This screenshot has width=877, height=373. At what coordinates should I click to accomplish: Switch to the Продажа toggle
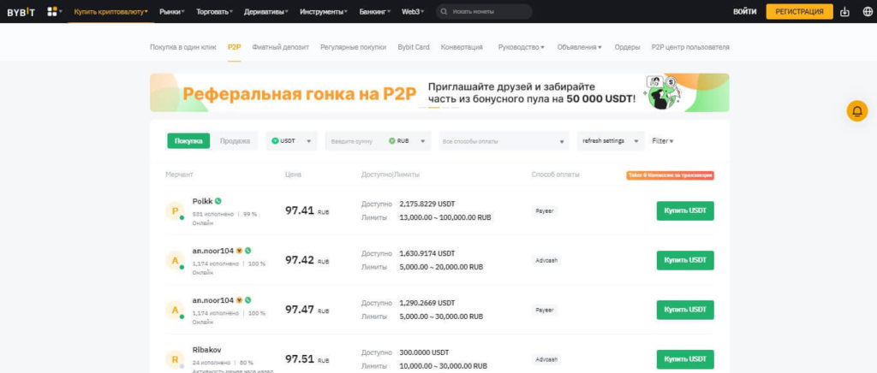coord(235,141)
